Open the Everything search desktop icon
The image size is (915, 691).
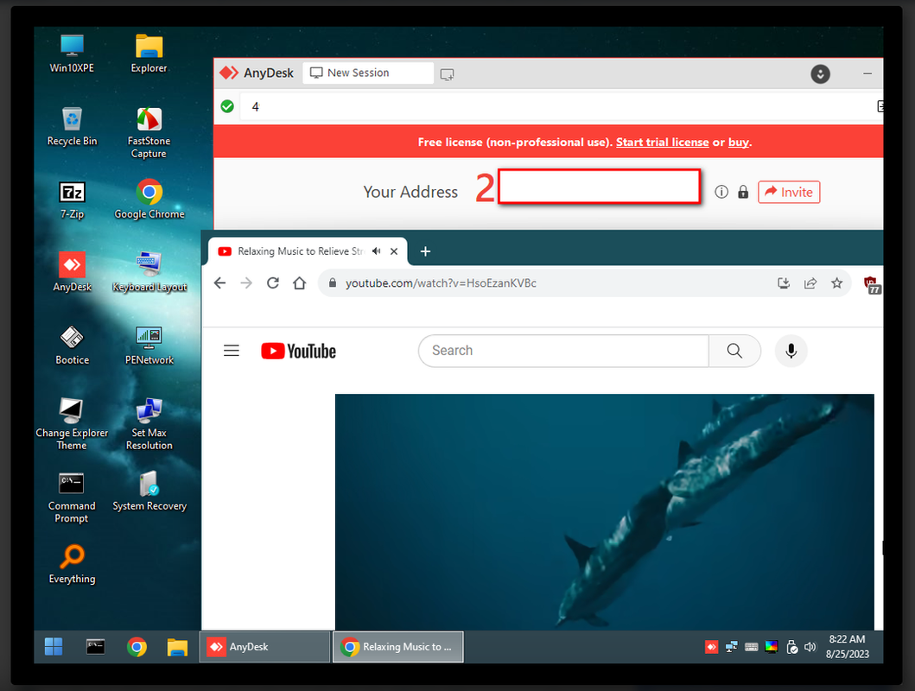tap(72, 564)
